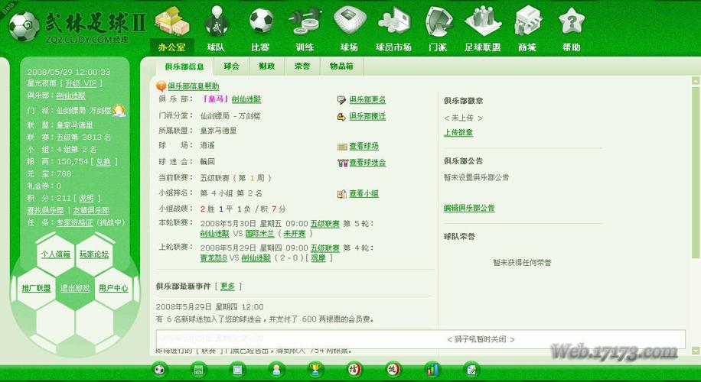Screen dimensions: 701x382
Task: Open the 办公室 office icon
Action: (x=172, y=21)
